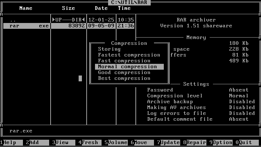The height and width of the screenshot is (147, 261).
Task: Select Storing compression option
Action: tap(109, 49)
